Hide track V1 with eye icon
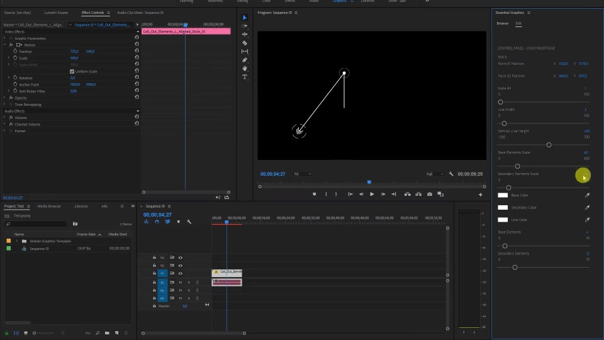The image size is (604, 340). [181, 273]
